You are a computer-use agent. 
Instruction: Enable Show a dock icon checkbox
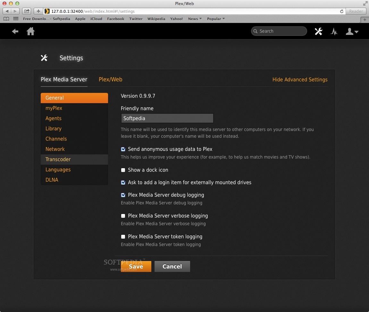click(x=123, y=170)
